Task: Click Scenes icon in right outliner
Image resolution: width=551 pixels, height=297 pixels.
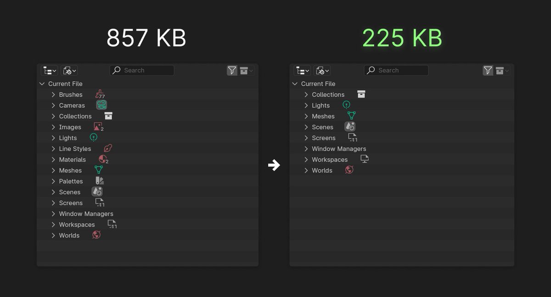Action: click(350, 126)
